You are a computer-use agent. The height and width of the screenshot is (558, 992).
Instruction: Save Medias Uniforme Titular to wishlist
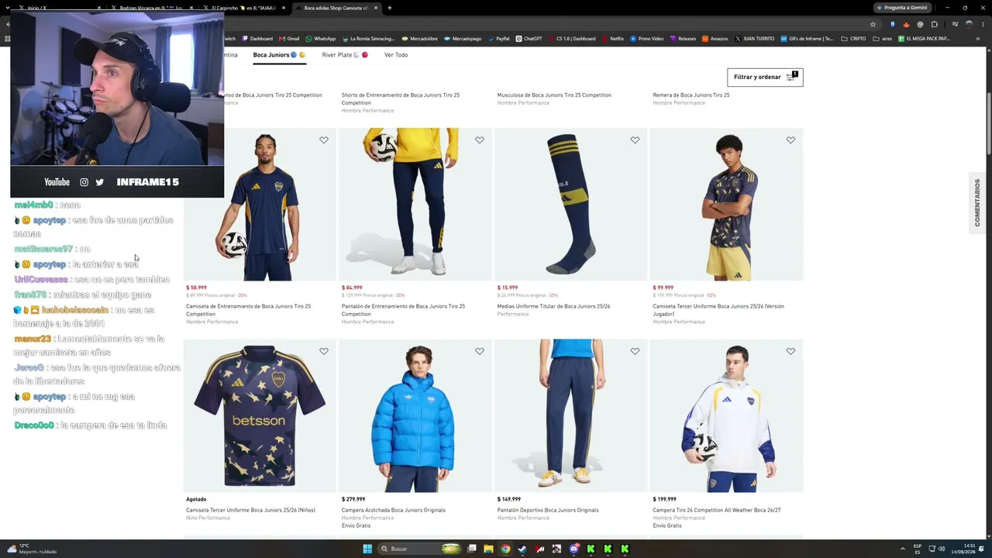click(635, 140)
